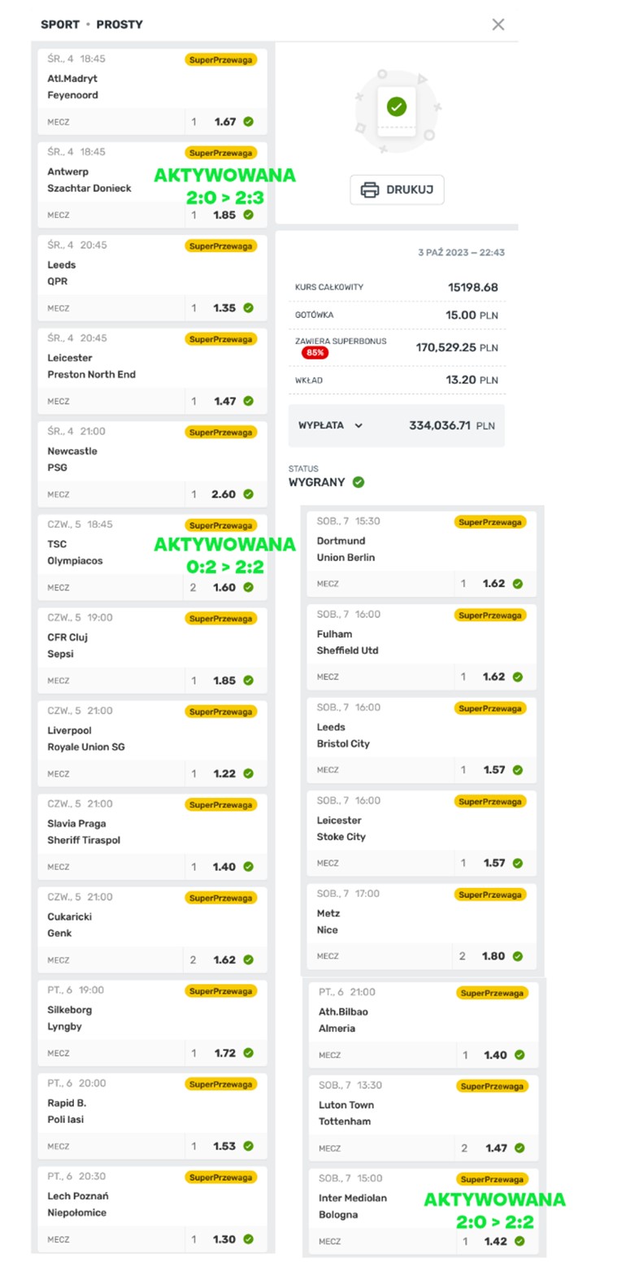Click green check next to WYGRANY status
Viewport: 639px width, 1284px height.
coord(359,482)
